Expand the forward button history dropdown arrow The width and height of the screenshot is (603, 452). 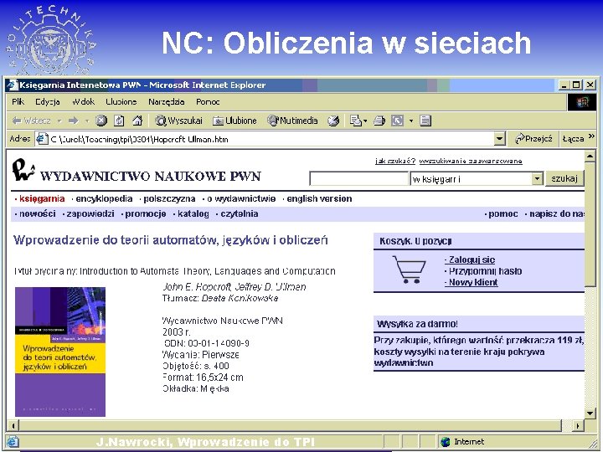tap(87, 121)
